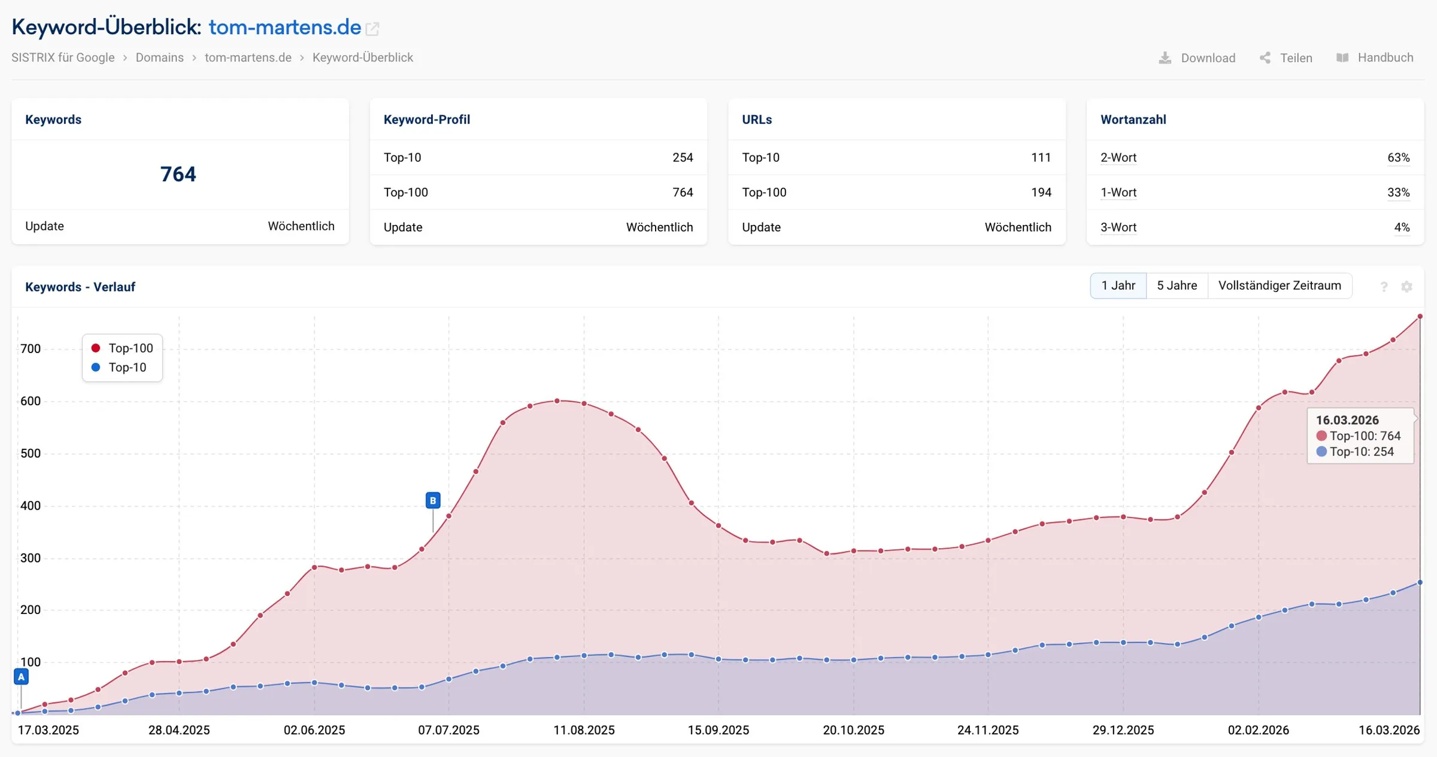Select the 1 Jahr time range
Screen dimensions: 1437x757
(x=1118, y=285)
